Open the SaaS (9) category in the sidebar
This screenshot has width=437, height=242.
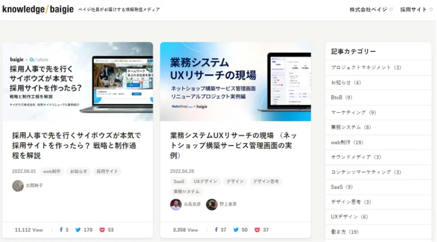pos(378,187)
